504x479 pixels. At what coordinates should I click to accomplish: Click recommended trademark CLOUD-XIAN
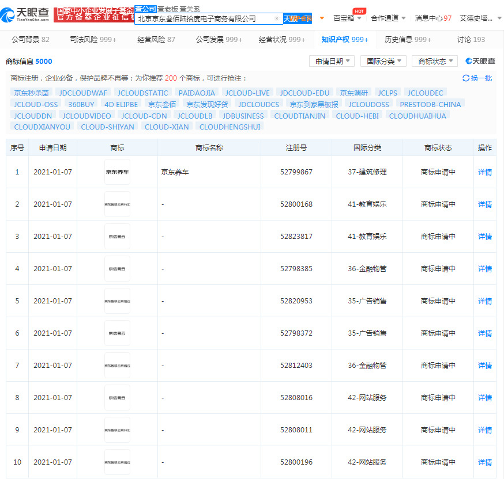pyautogui.click(x=167, y=127)
